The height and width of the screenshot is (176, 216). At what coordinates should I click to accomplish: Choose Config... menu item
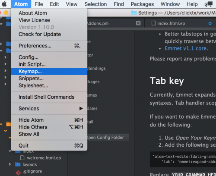[x=49, y=57]
